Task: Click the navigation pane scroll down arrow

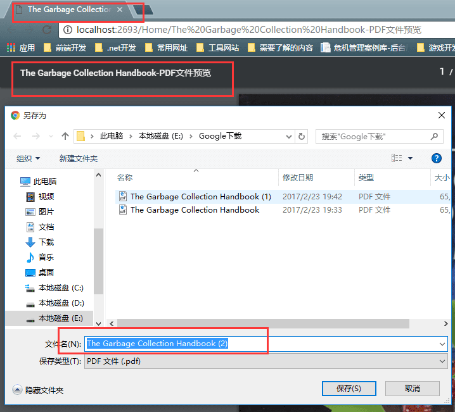Action: point(99,323)
